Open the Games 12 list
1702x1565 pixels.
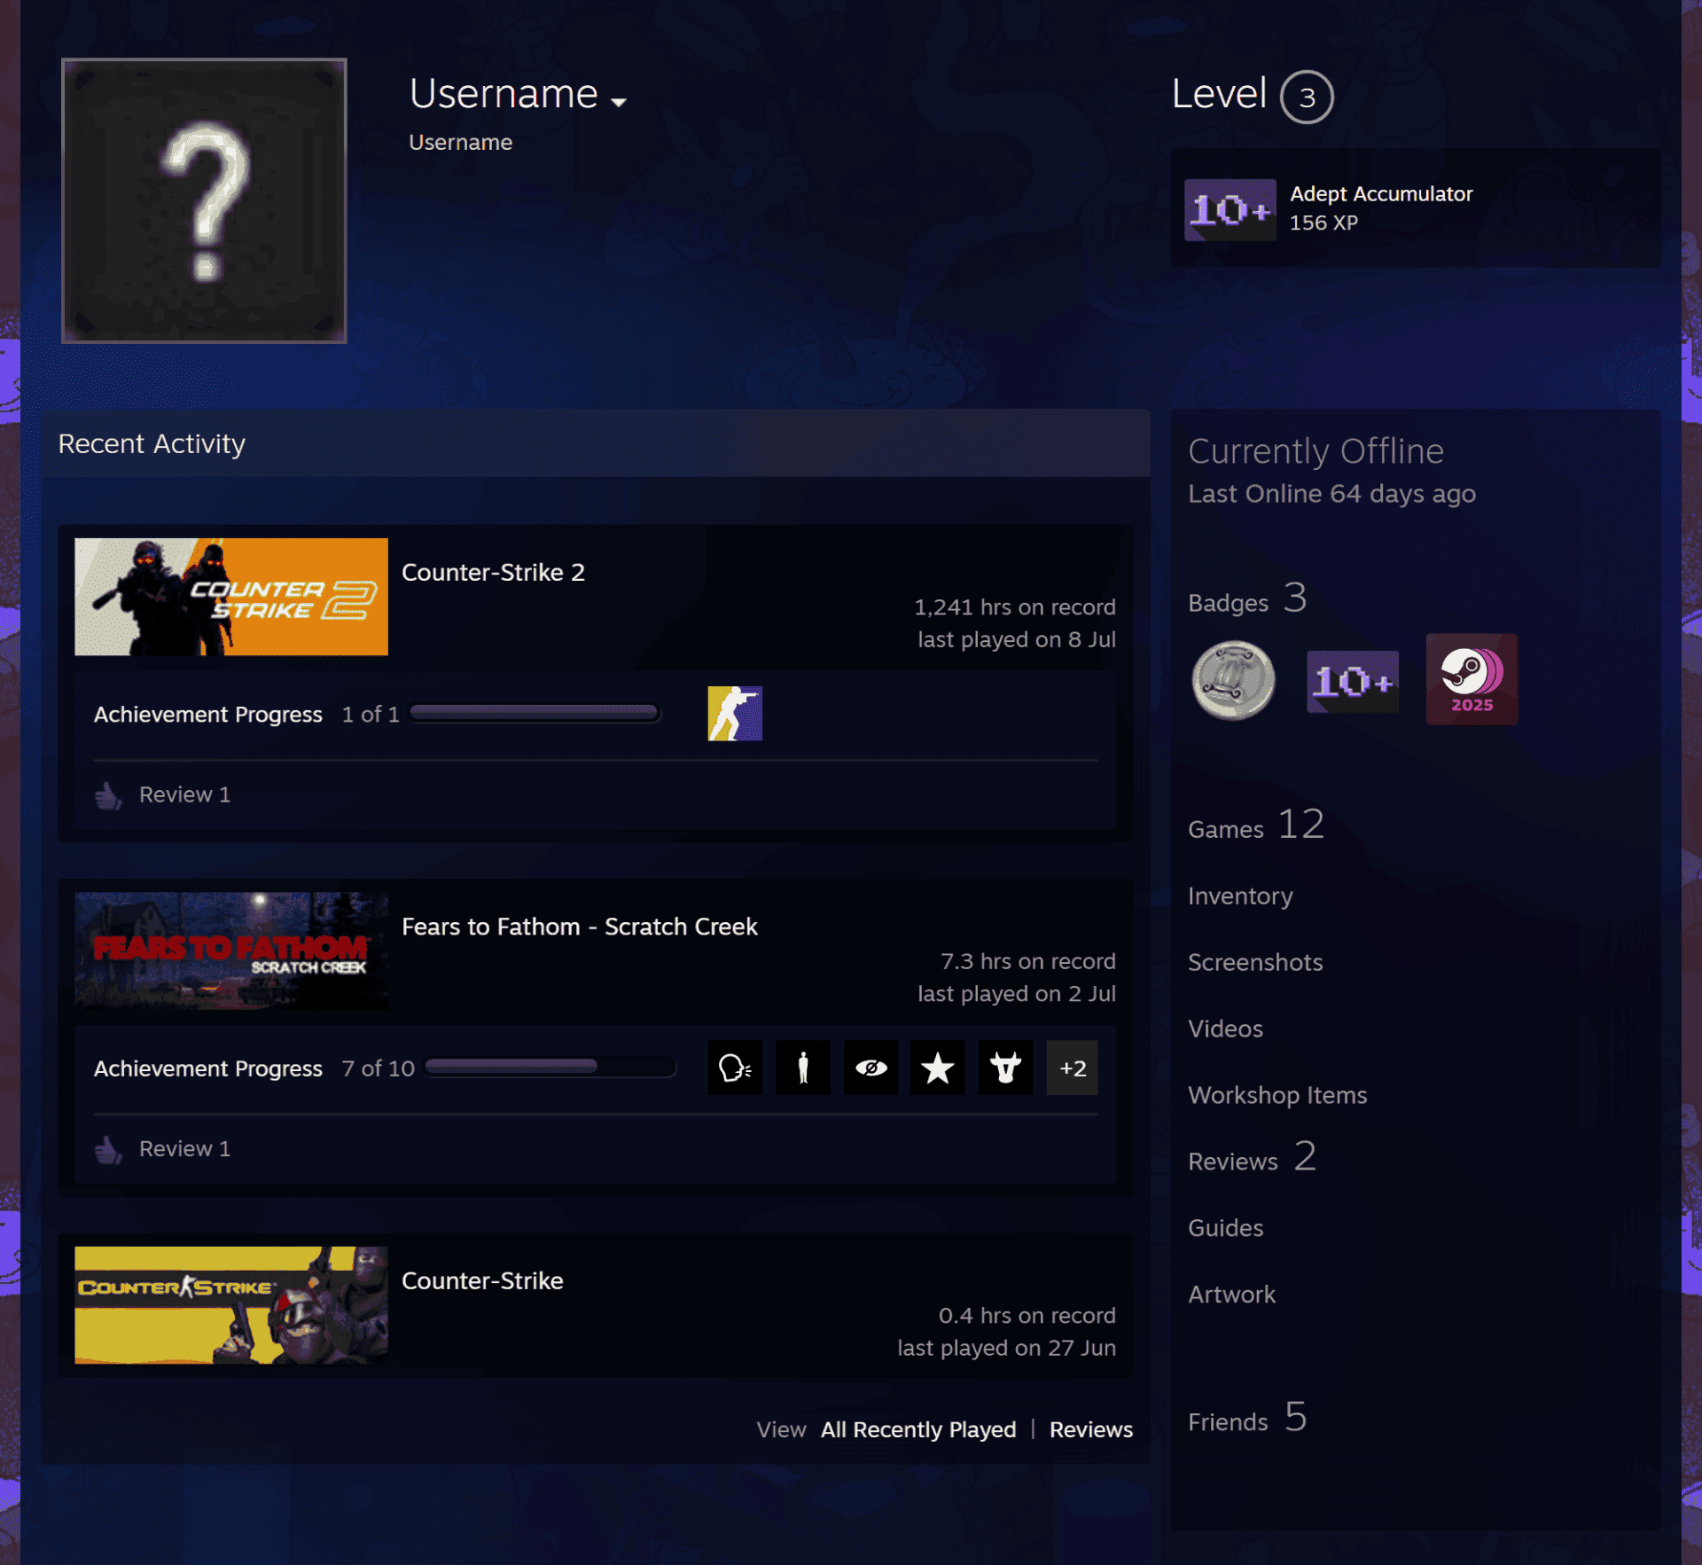tap(1256, 826)
